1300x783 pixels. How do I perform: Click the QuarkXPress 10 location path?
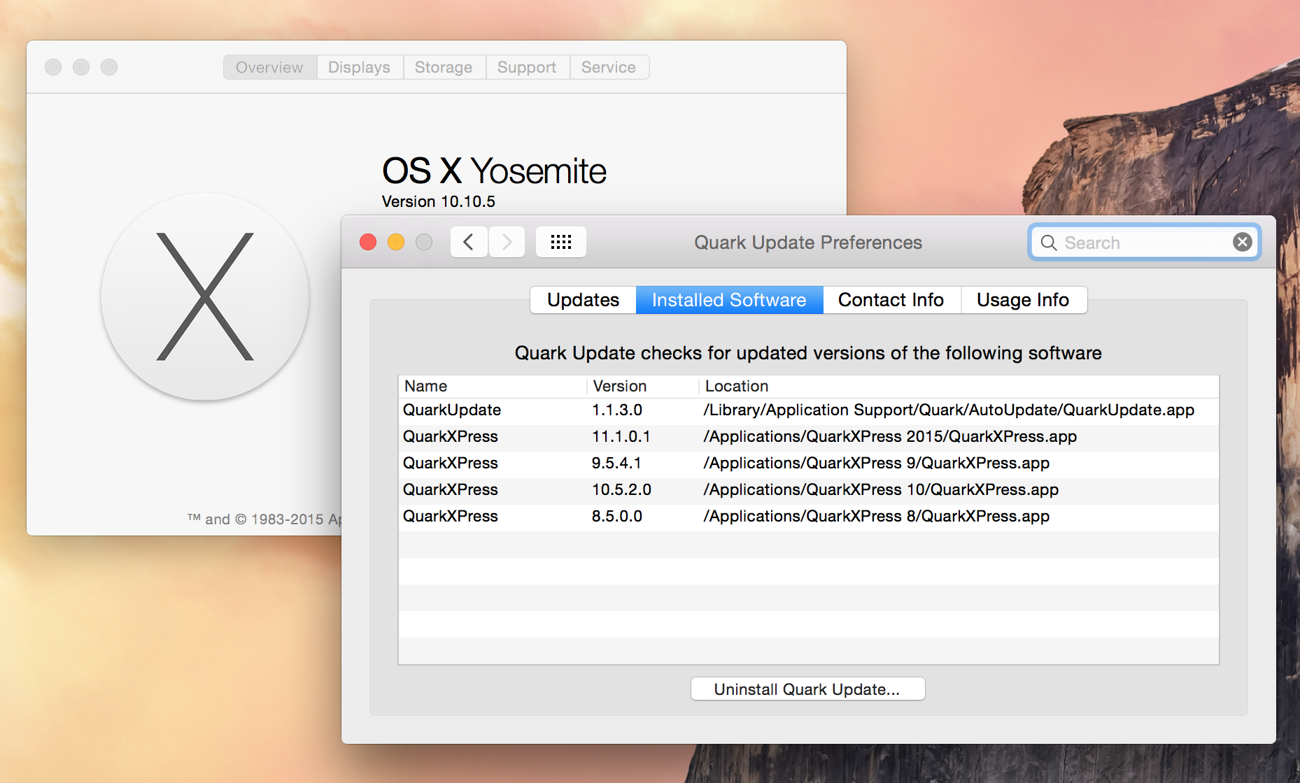(881, 489)
